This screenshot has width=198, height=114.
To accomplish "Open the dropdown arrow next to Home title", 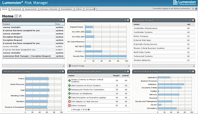I will coord(16,16).
